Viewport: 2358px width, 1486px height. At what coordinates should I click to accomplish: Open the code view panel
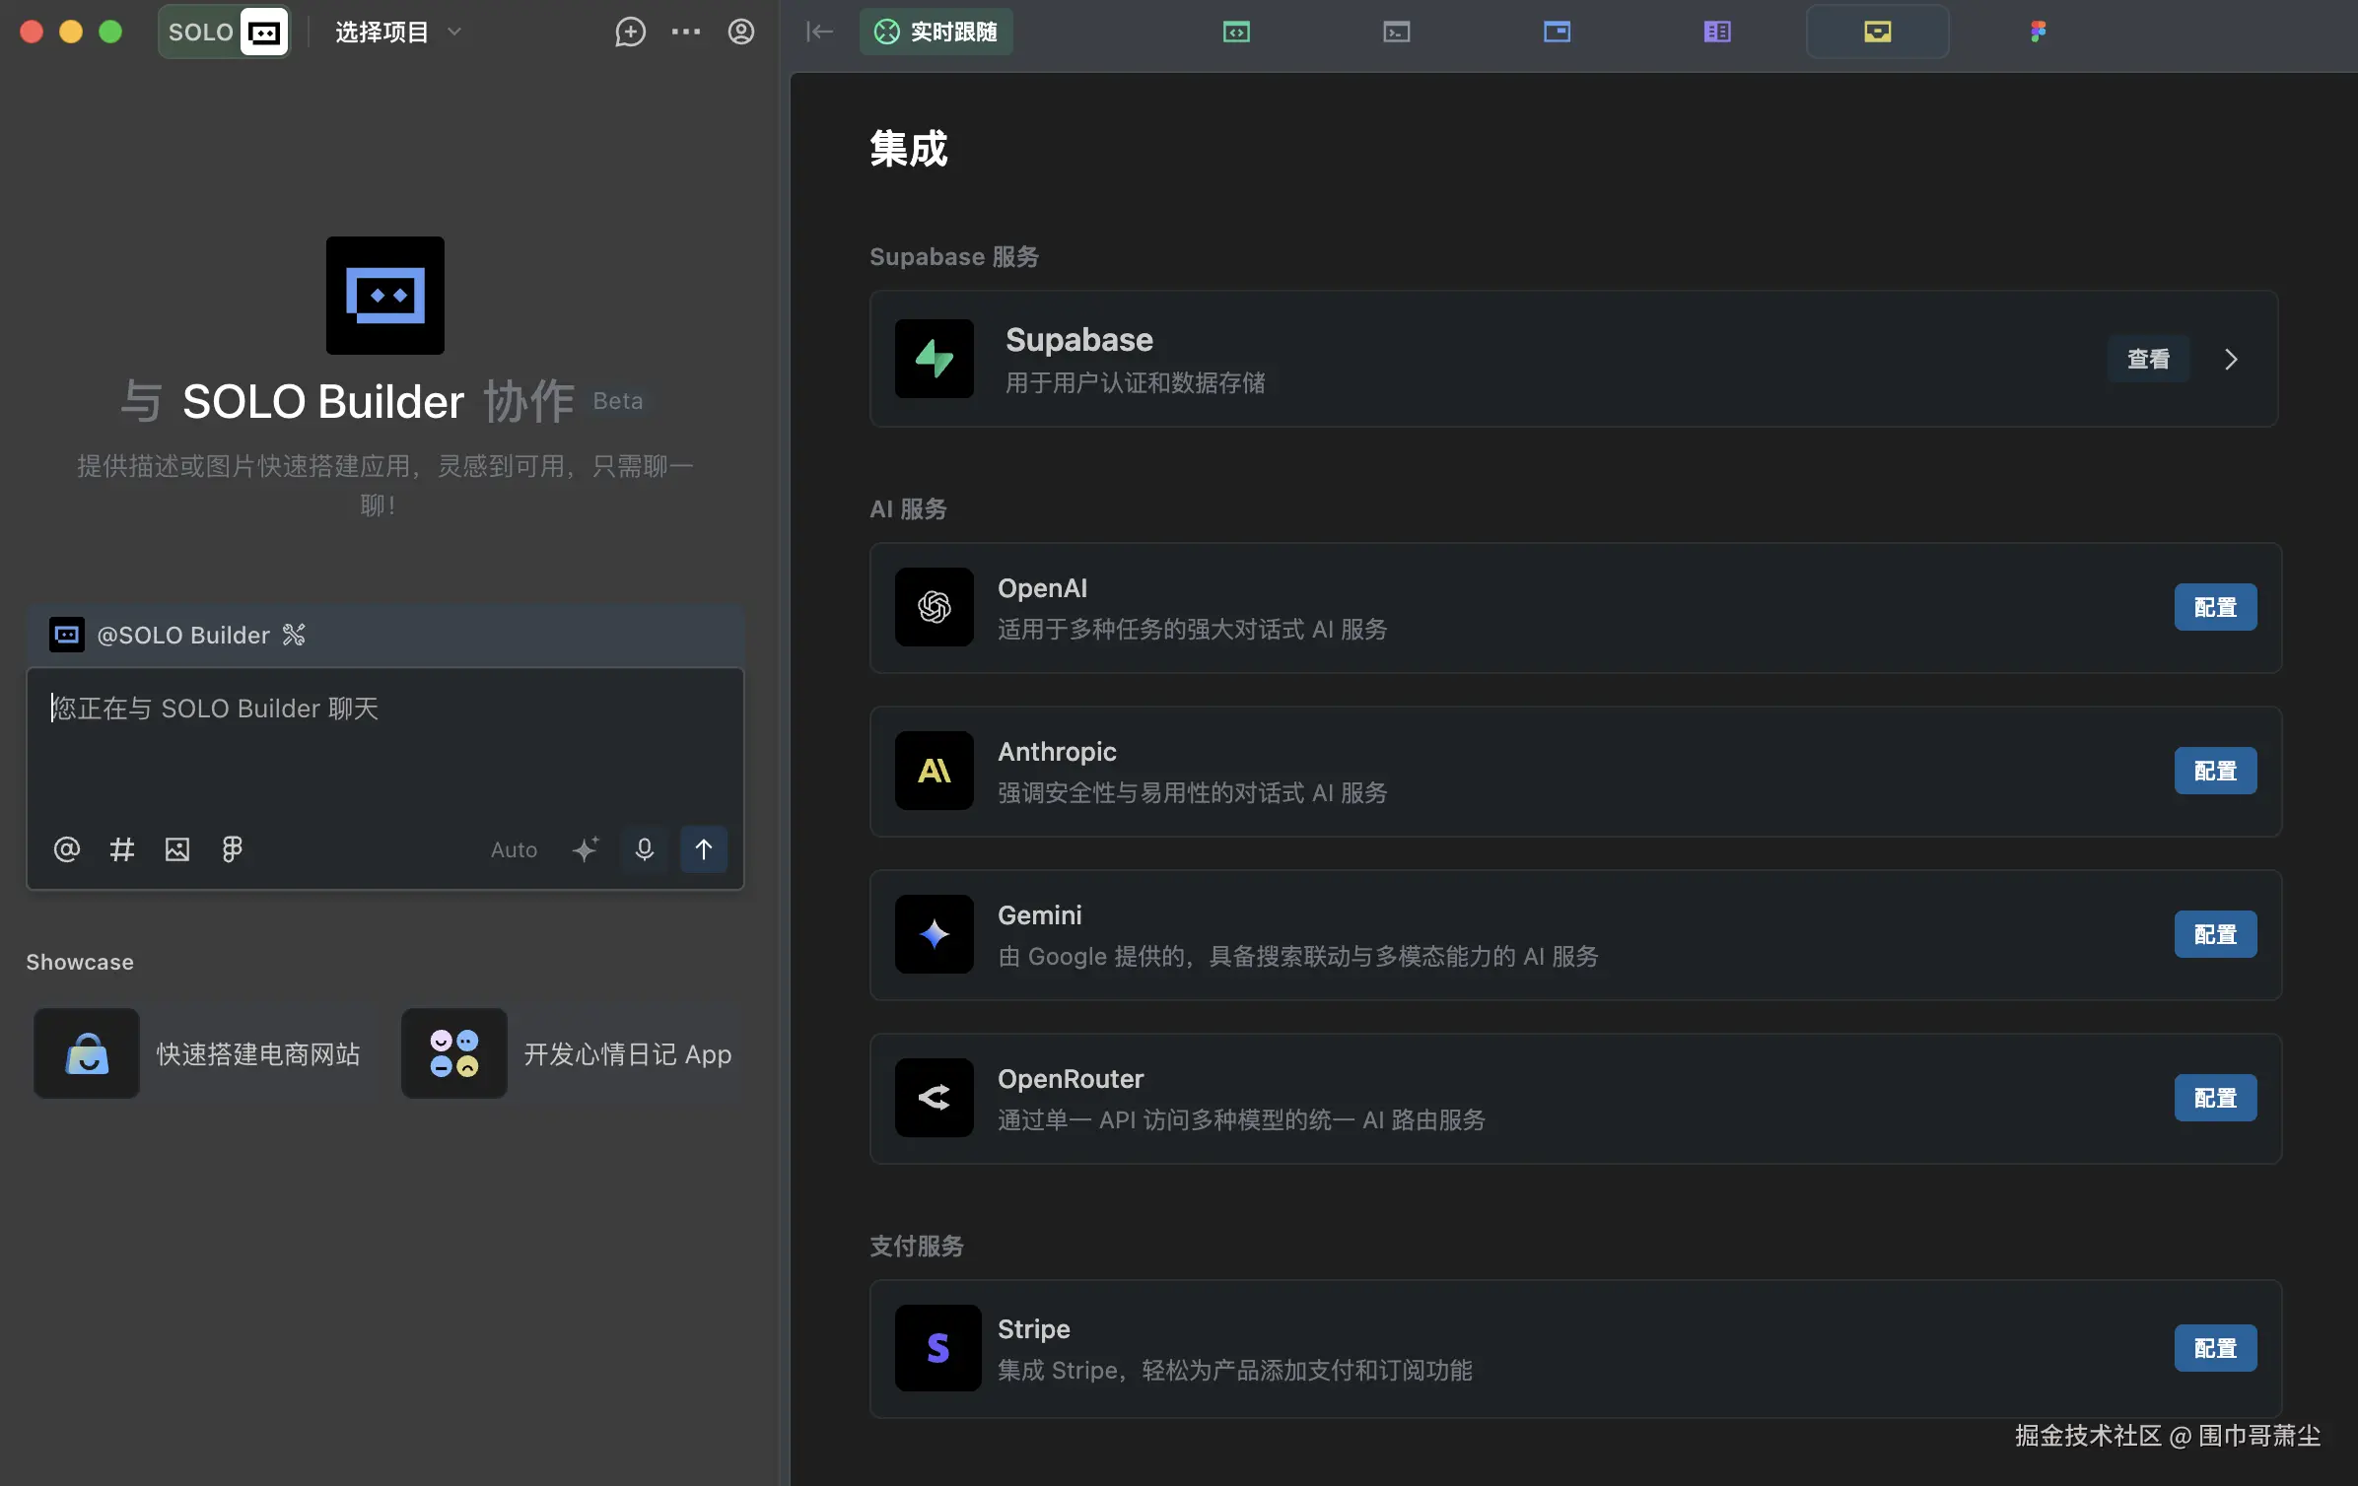point(1235,32)
